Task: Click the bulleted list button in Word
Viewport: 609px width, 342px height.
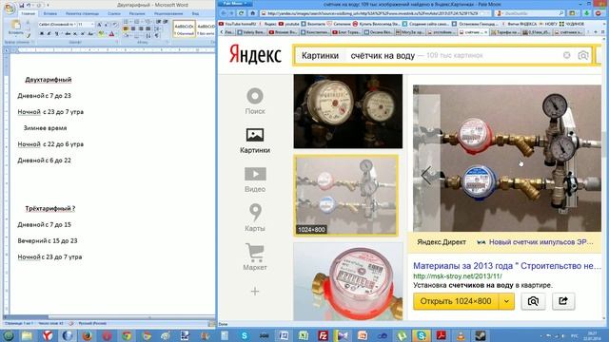Action: click(x=126, y=22)
